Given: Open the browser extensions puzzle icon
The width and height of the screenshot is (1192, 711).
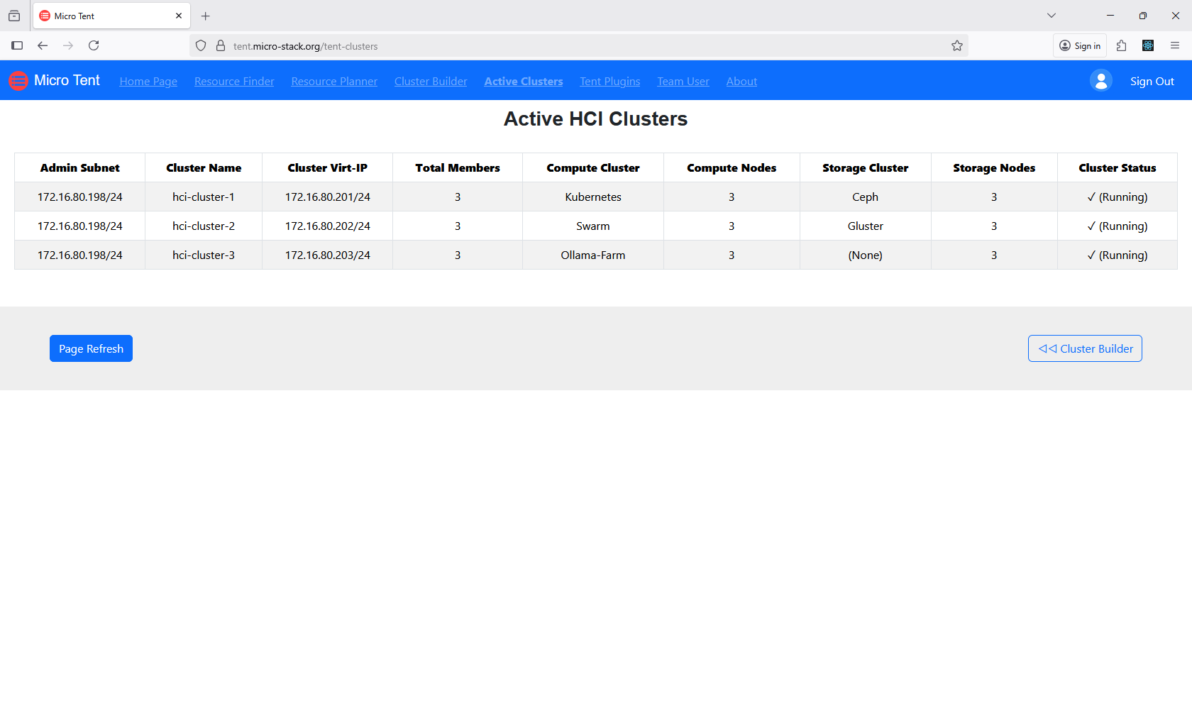Looking at the screenshot, I should (1121, 46).
